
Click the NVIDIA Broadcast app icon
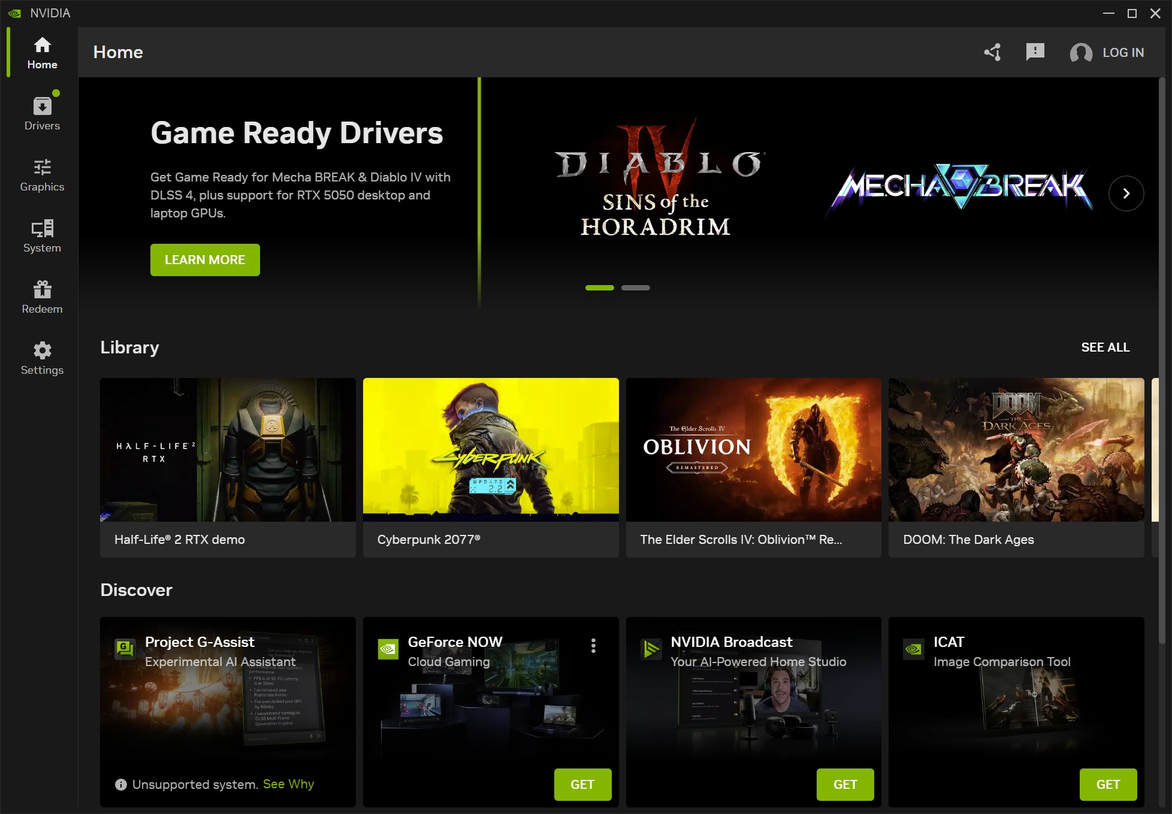(651, 649)
